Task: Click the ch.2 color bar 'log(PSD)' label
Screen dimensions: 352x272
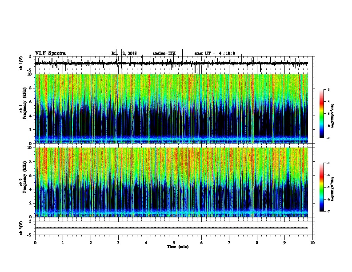Action: point(333,189)
